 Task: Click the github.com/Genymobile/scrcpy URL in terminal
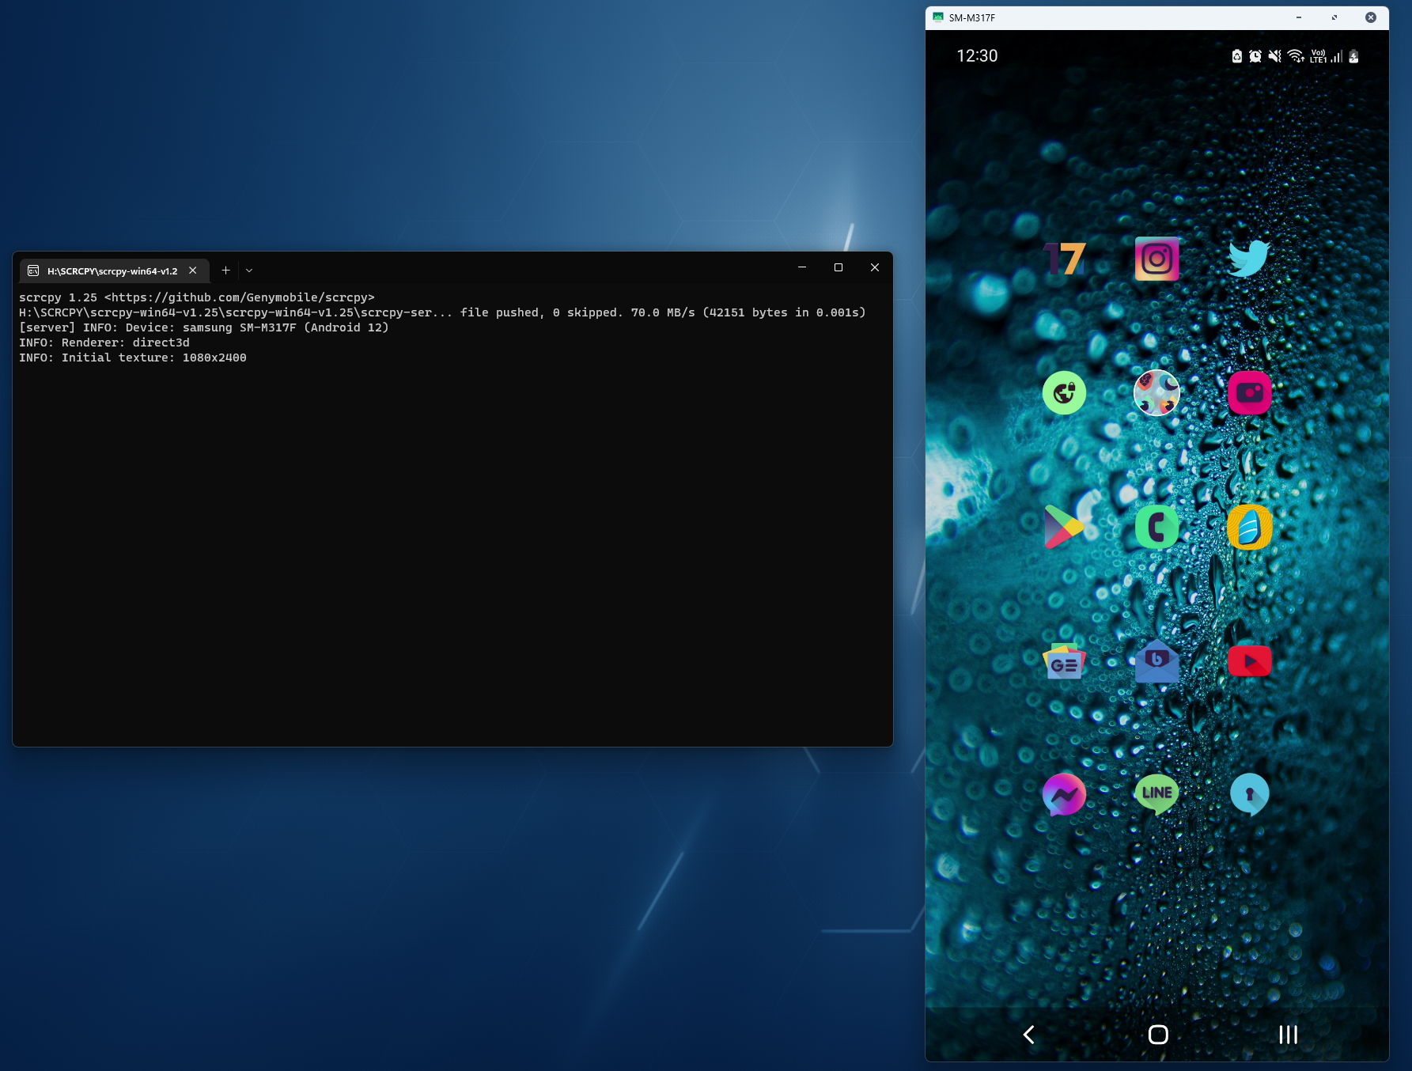tap(240, 297)
